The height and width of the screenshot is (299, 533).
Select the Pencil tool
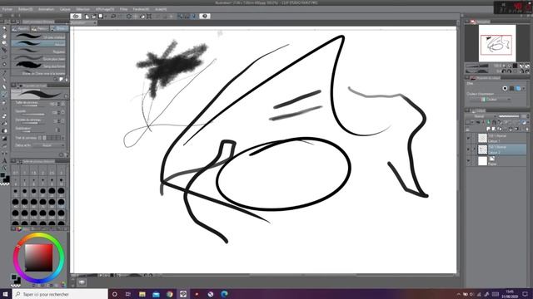pos(4,87)
